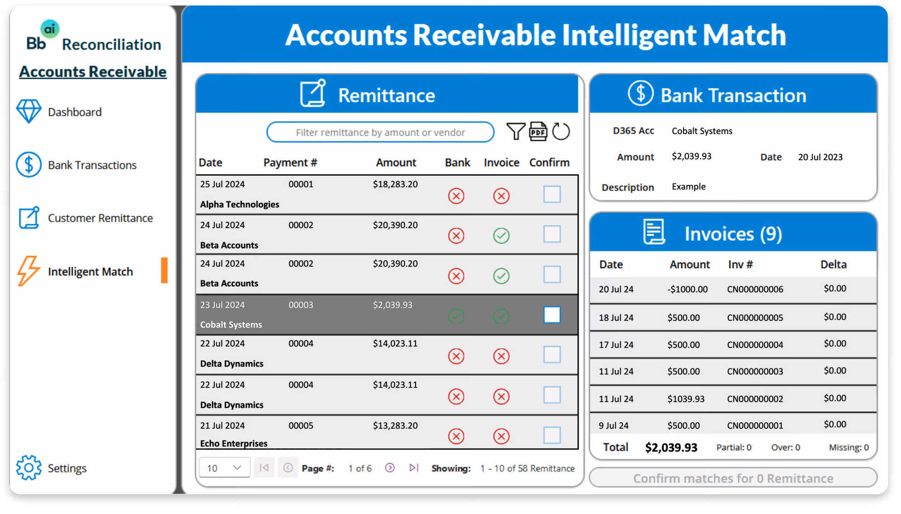Navigate to Bank Transactions page
901x514 pixels.
pyautogui.click(x=92, y=165)
